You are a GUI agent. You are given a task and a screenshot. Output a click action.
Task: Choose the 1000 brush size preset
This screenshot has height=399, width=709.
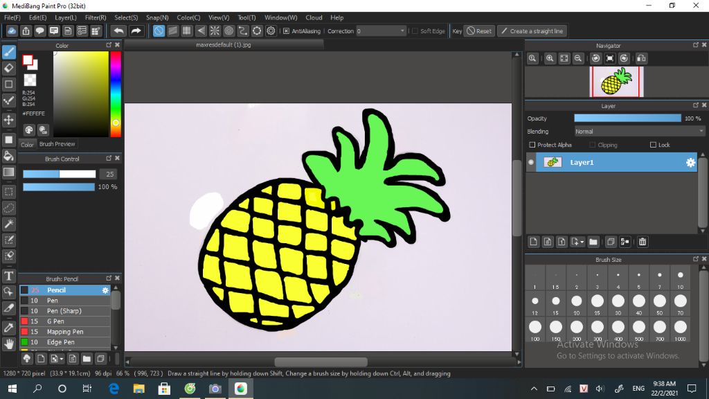pyautogui.click(x=680, y=329)
